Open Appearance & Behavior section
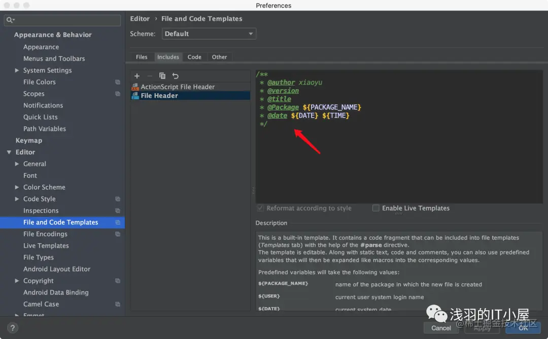This screenshot has height=339, width=548. point(53,34)
